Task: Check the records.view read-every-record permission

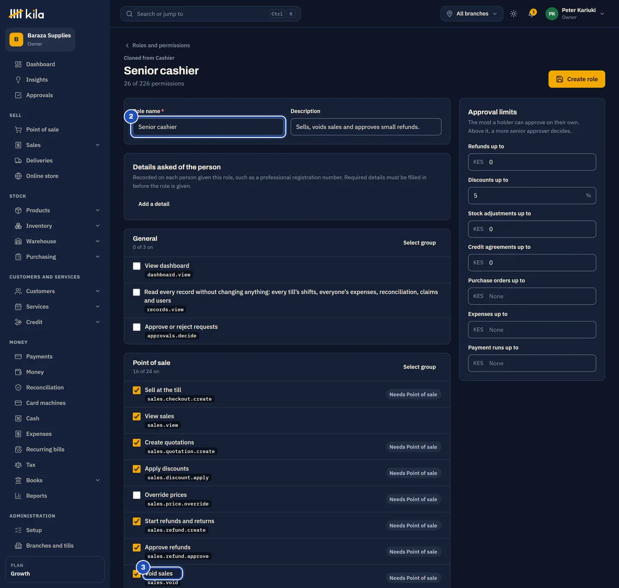Action: click(x=137, y=292)
